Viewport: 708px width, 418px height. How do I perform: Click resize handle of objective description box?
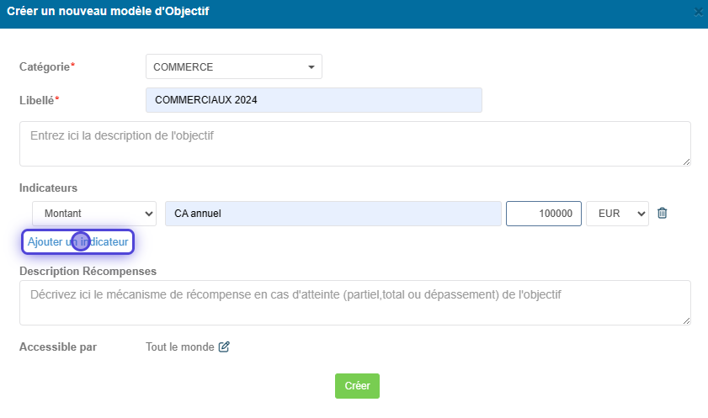coord(686,161)
